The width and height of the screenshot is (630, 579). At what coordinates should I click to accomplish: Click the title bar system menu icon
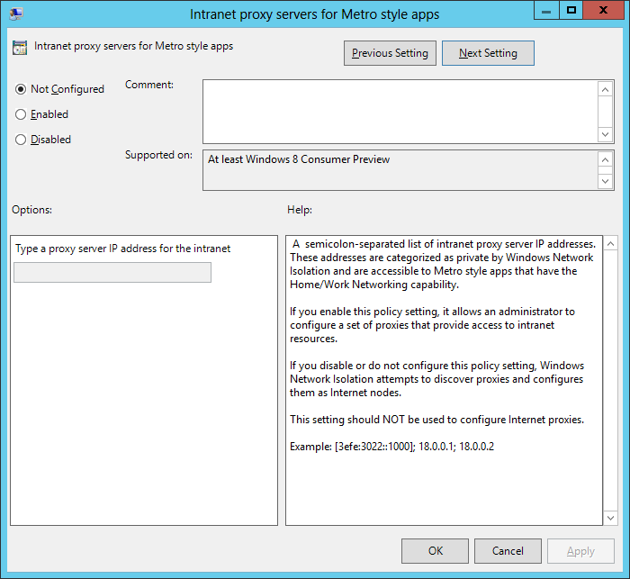point(16,14)
